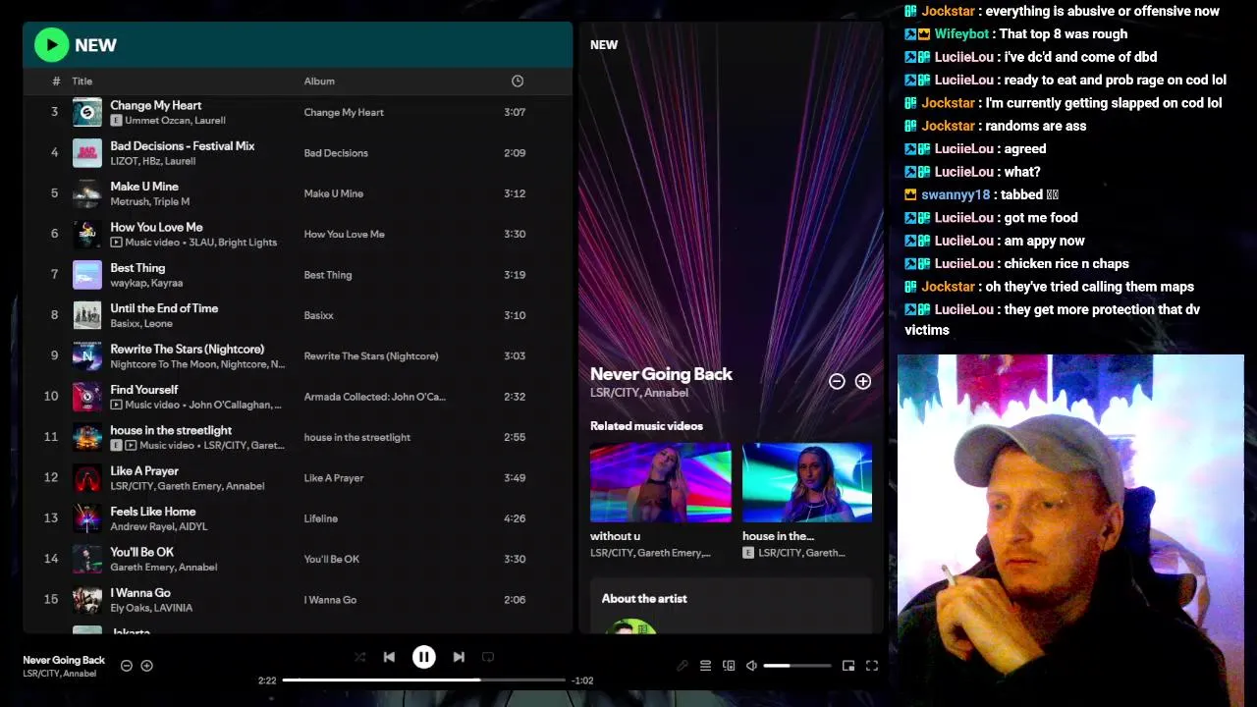Open the About the artist card

point(731,606)
